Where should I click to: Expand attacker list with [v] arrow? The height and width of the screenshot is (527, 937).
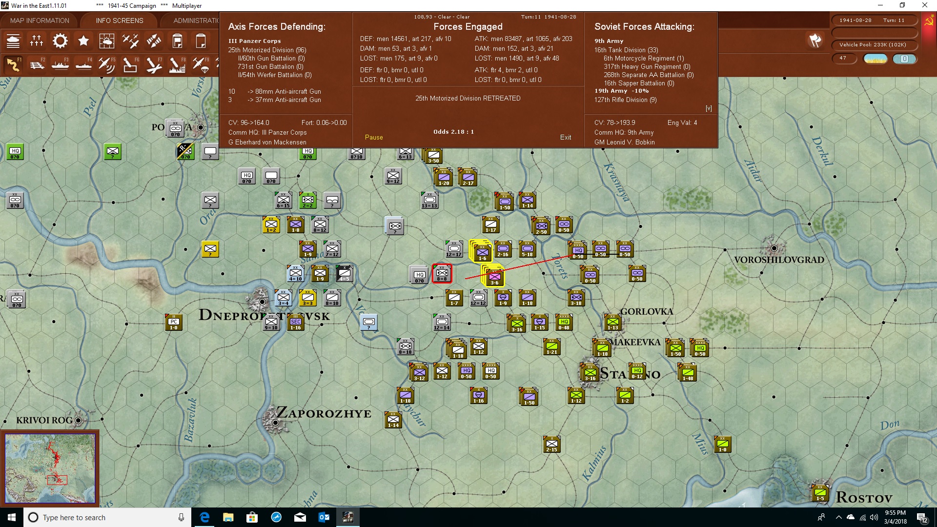click(x=709, y=108)
